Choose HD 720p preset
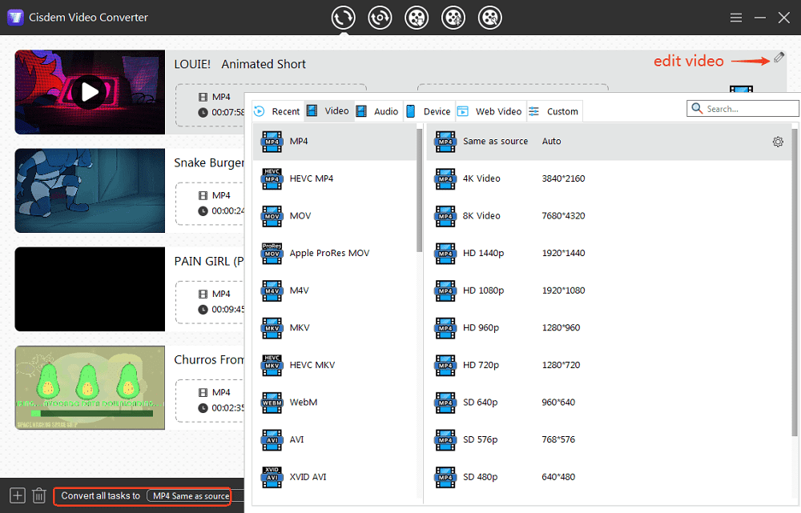801x513 pixels. [x=609, y=365]
